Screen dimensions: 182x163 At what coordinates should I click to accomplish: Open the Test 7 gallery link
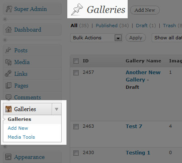coord(134,127)
